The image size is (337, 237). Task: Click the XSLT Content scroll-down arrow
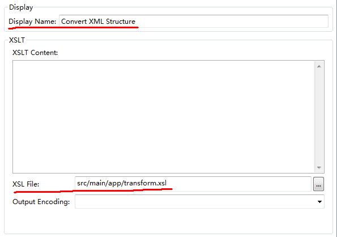coord(319,167)
